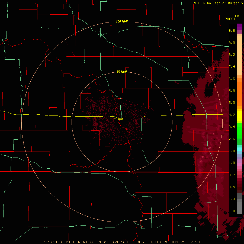This screenshot has width=244, height=244.
Task: Select the yellow swatch on the color scale
Action: 239,116
